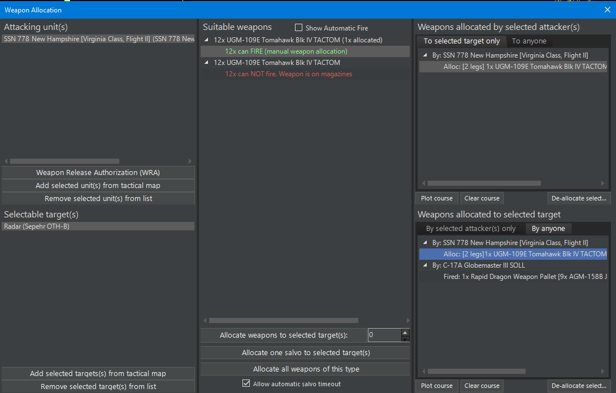This screenshot has height=393, width=616.
Task: Increase weapon quantity with up stepper arrow
Action: pyautogui.click(x=405, y=332)
